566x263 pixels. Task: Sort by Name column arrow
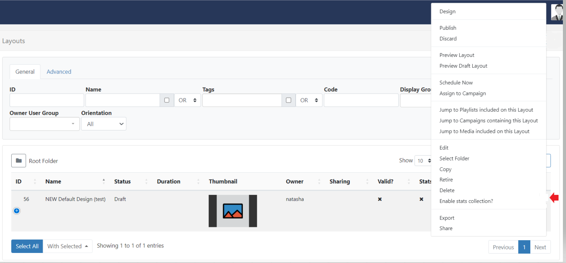click(103, 181)
